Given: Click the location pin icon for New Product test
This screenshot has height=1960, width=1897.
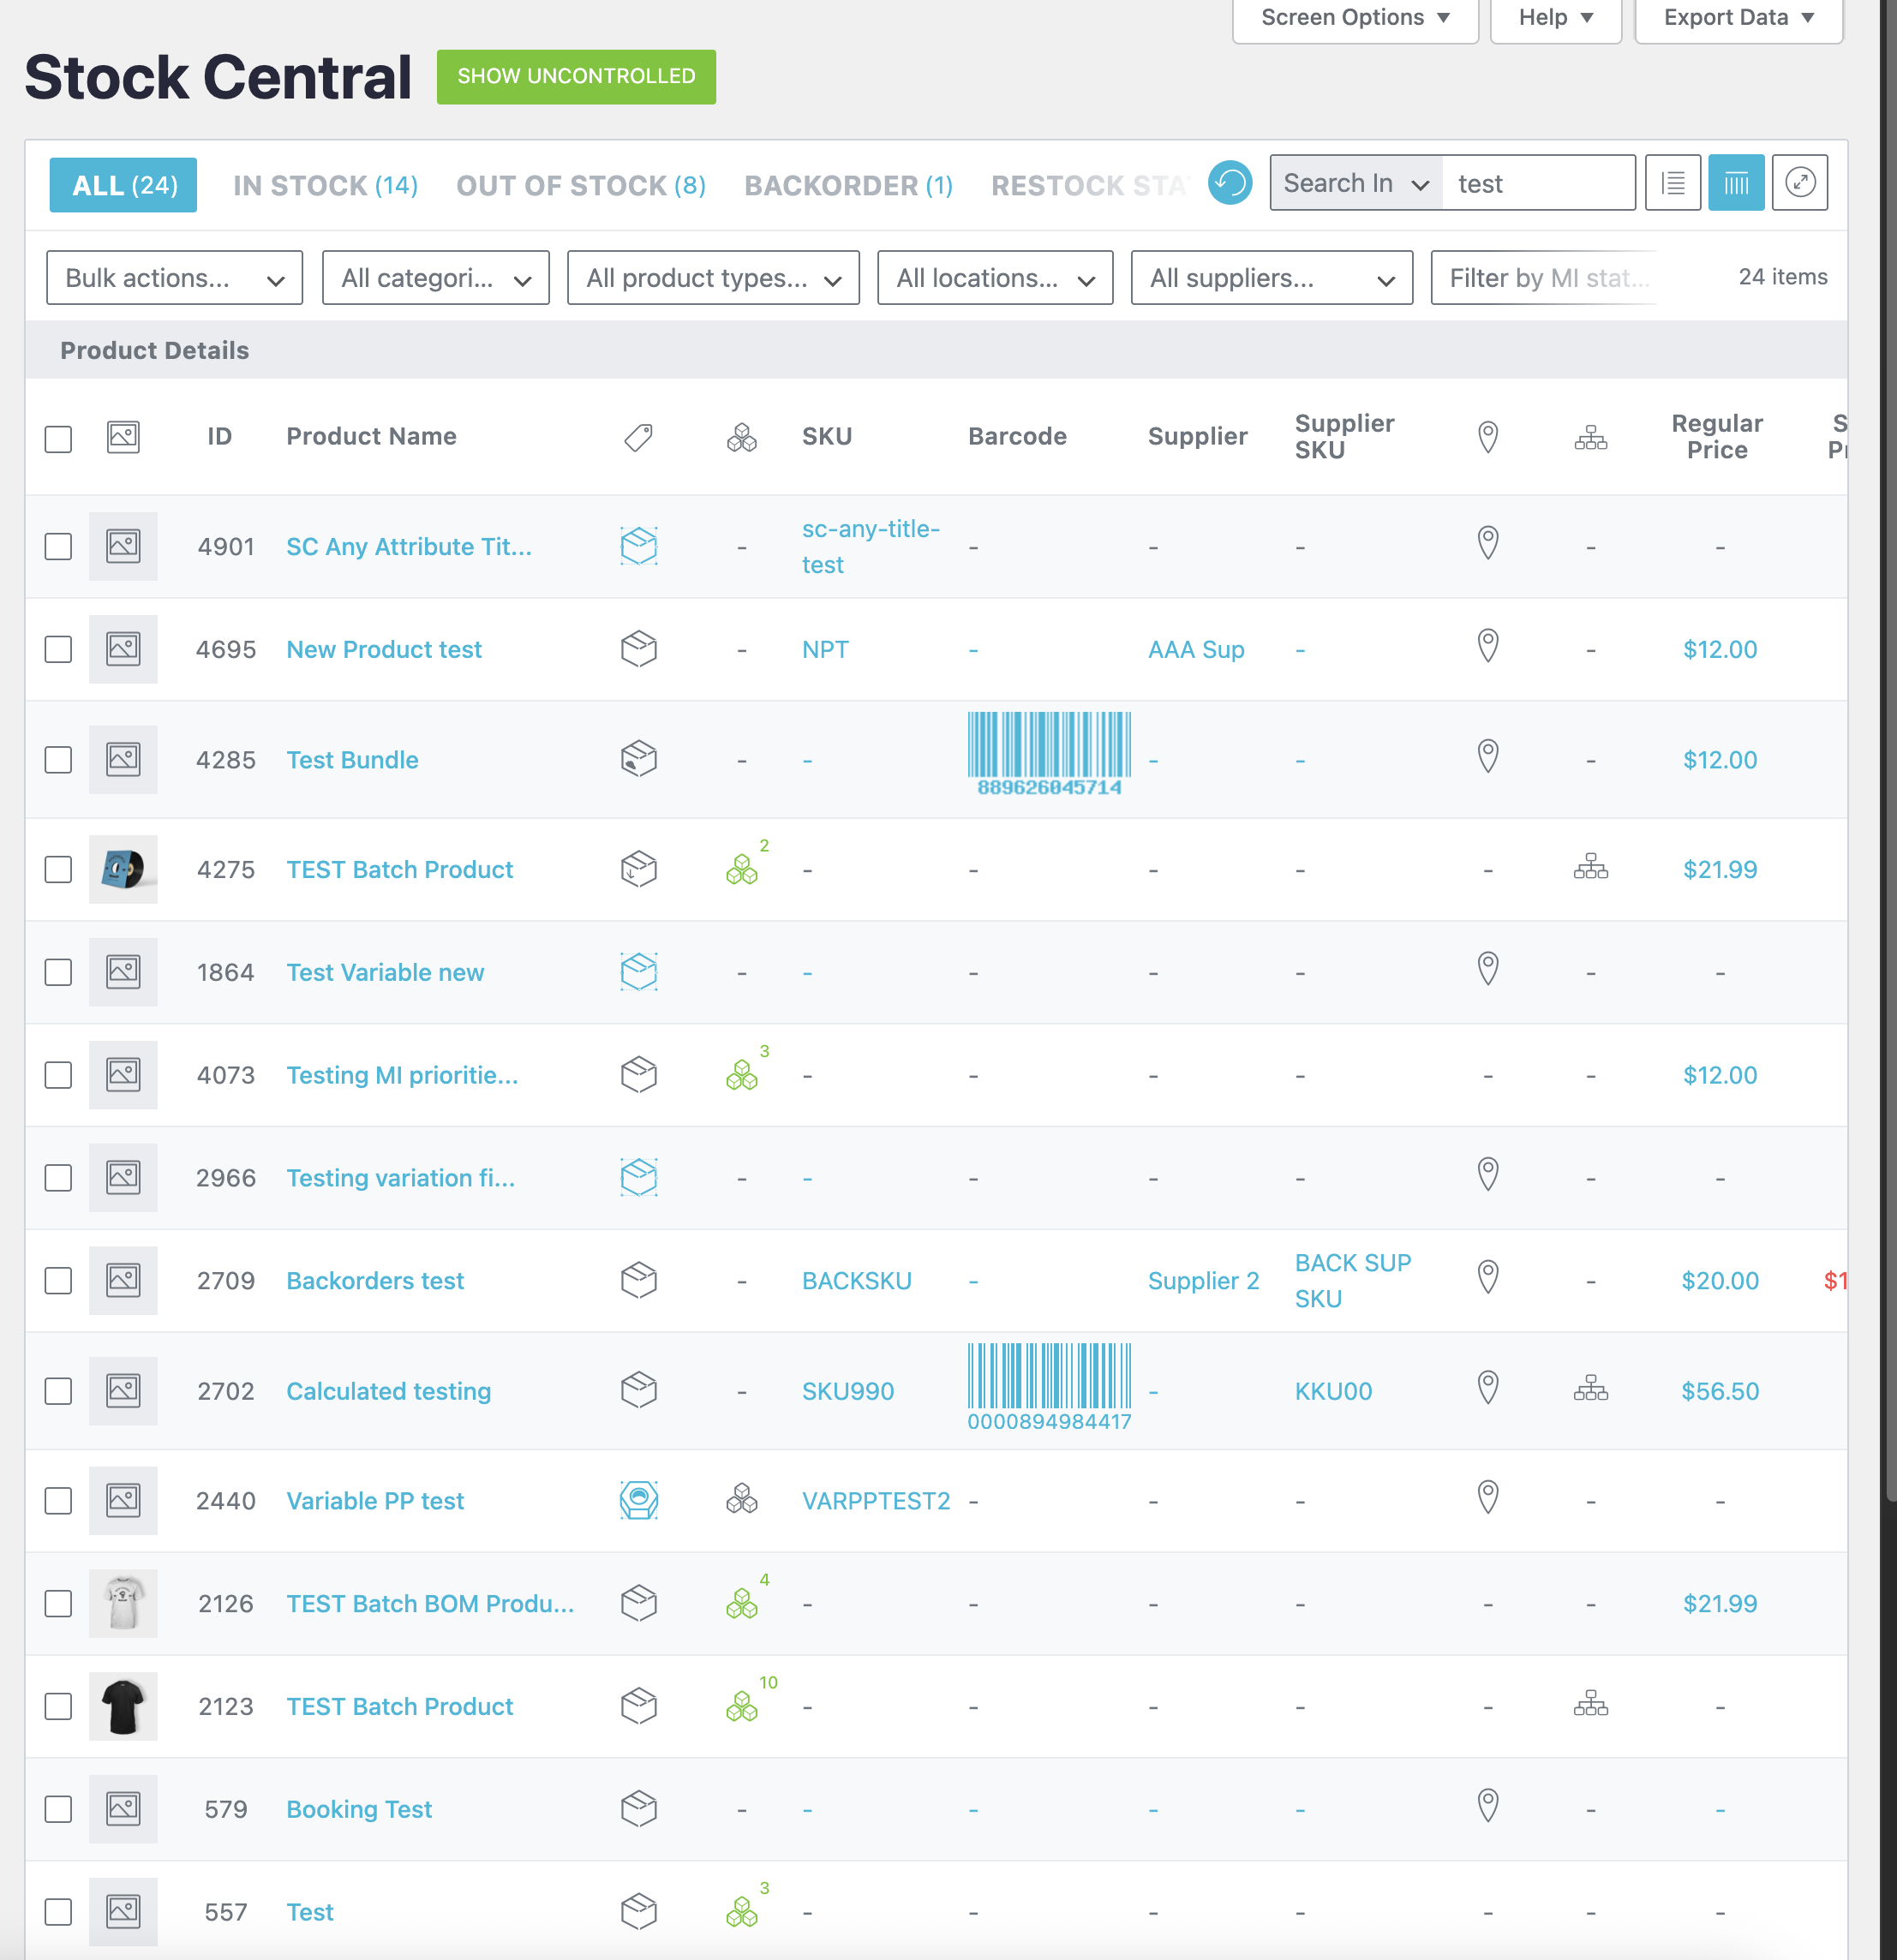Looking at the screenshot, I should point(1488,647).
